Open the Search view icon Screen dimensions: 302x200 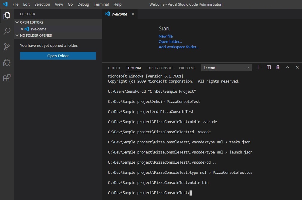pyautogui.click(x=7, y=31)
